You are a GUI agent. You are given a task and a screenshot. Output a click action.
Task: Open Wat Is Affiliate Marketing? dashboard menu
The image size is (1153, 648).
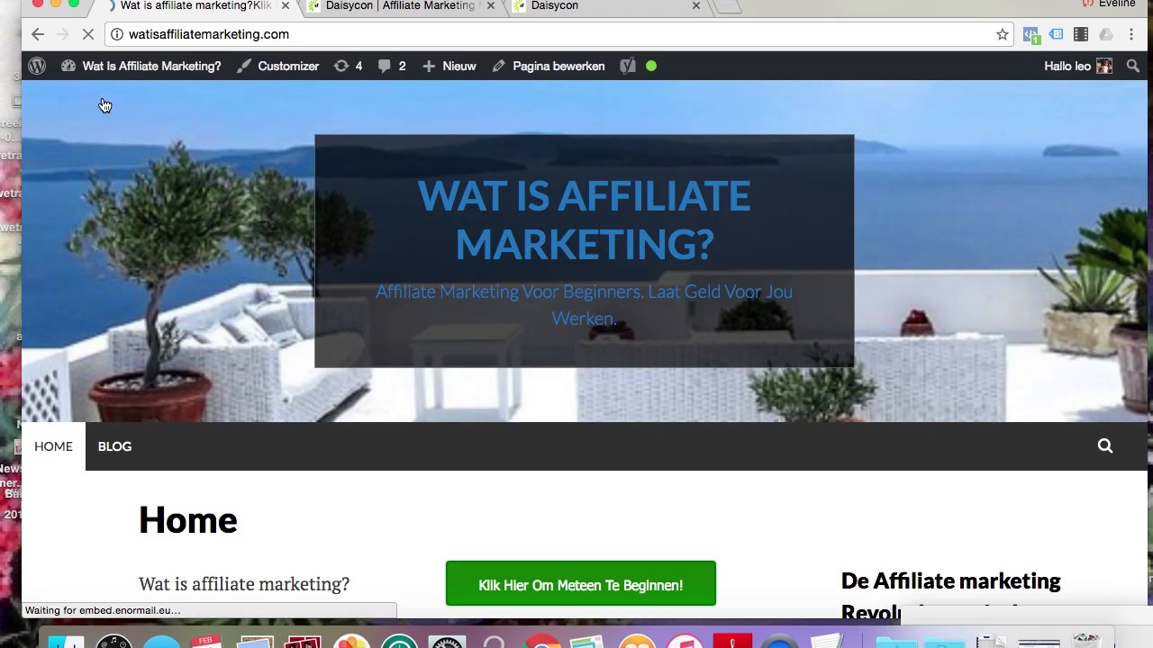141,66
